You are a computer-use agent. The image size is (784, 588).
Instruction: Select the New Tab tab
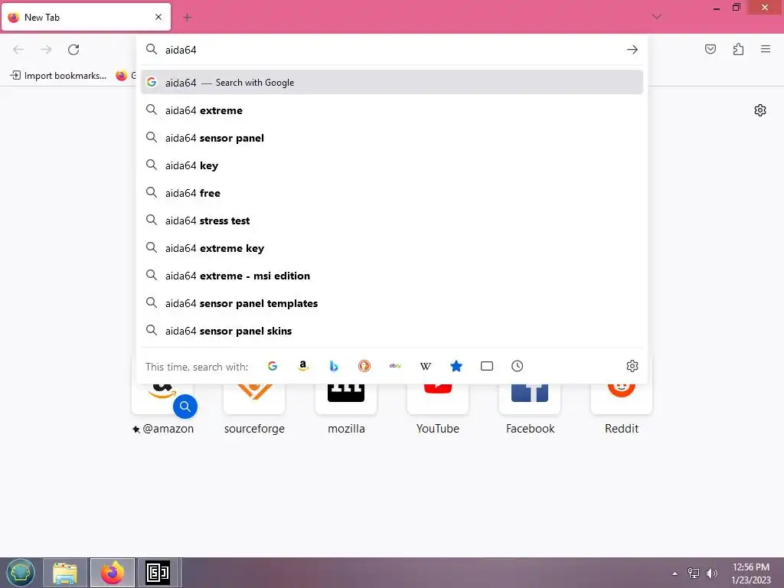point(86,18)
